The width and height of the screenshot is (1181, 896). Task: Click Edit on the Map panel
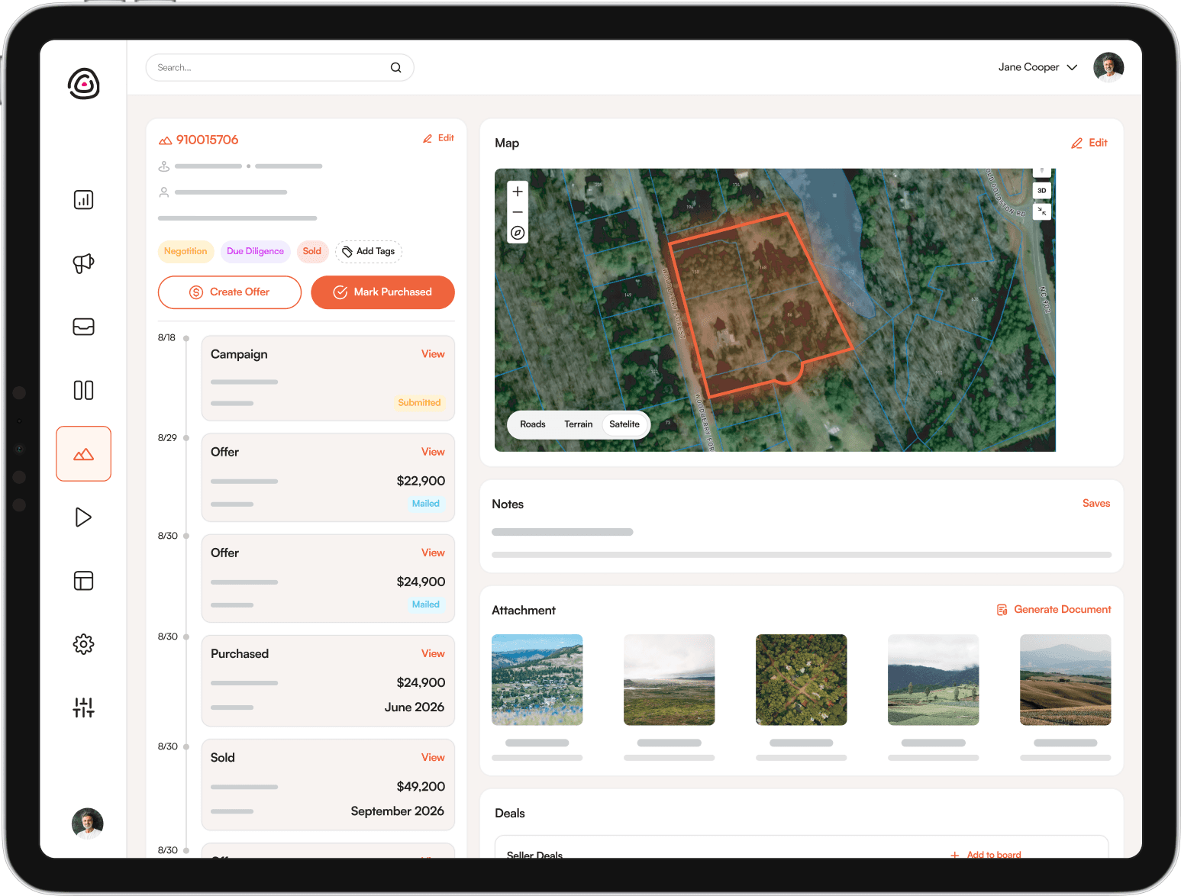(1089, 143)
